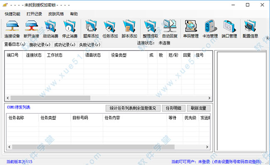Click the 任务类型 column header
The height and width of the screenshot is (165, 270).
(55, 118)
